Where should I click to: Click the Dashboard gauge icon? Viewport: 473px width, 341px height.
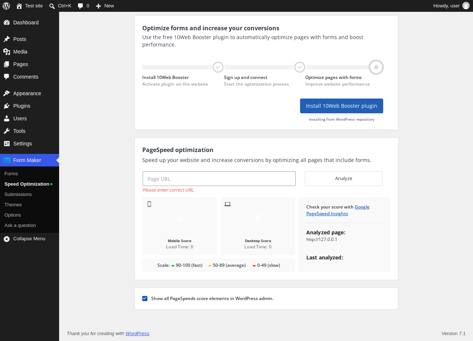pos(7,23)
